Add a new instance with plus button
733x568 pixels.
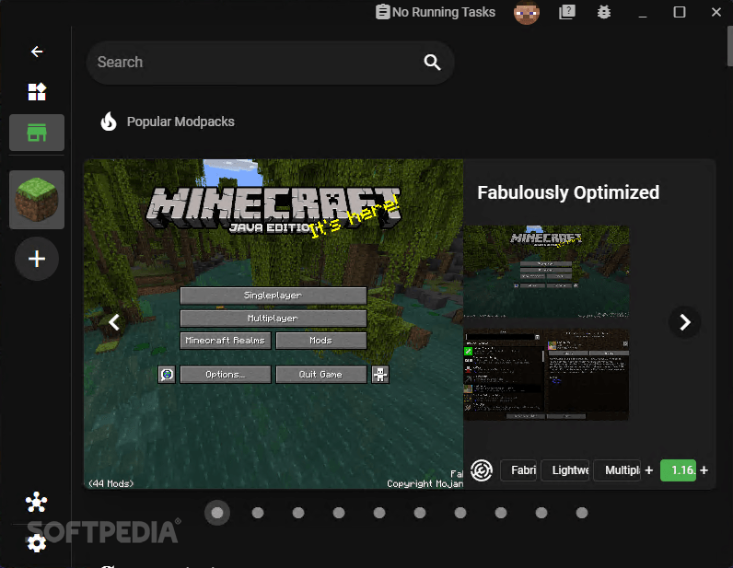click(x=37, y=259)
